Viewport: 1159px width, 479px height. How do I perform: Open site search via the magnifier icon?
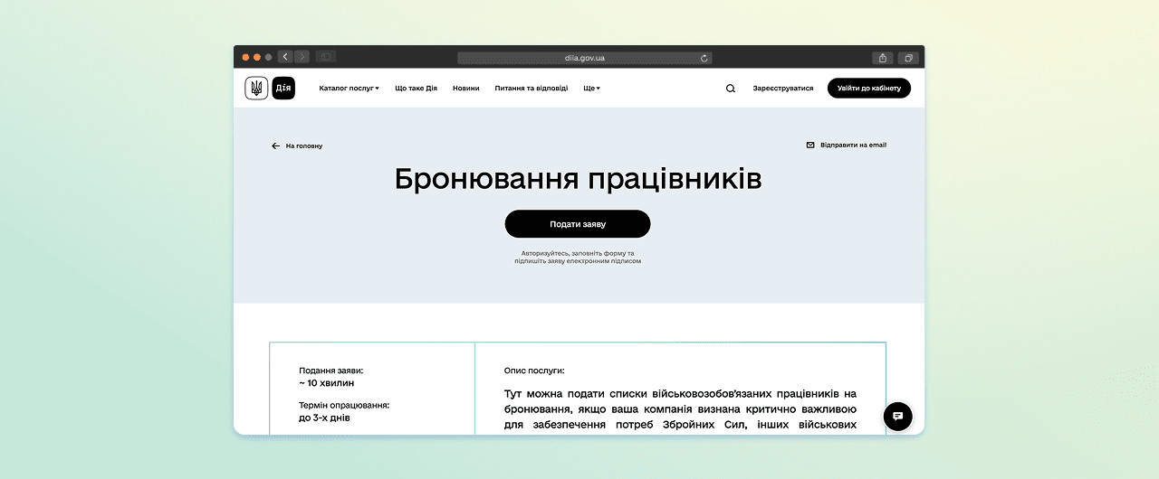coord(731,89)
